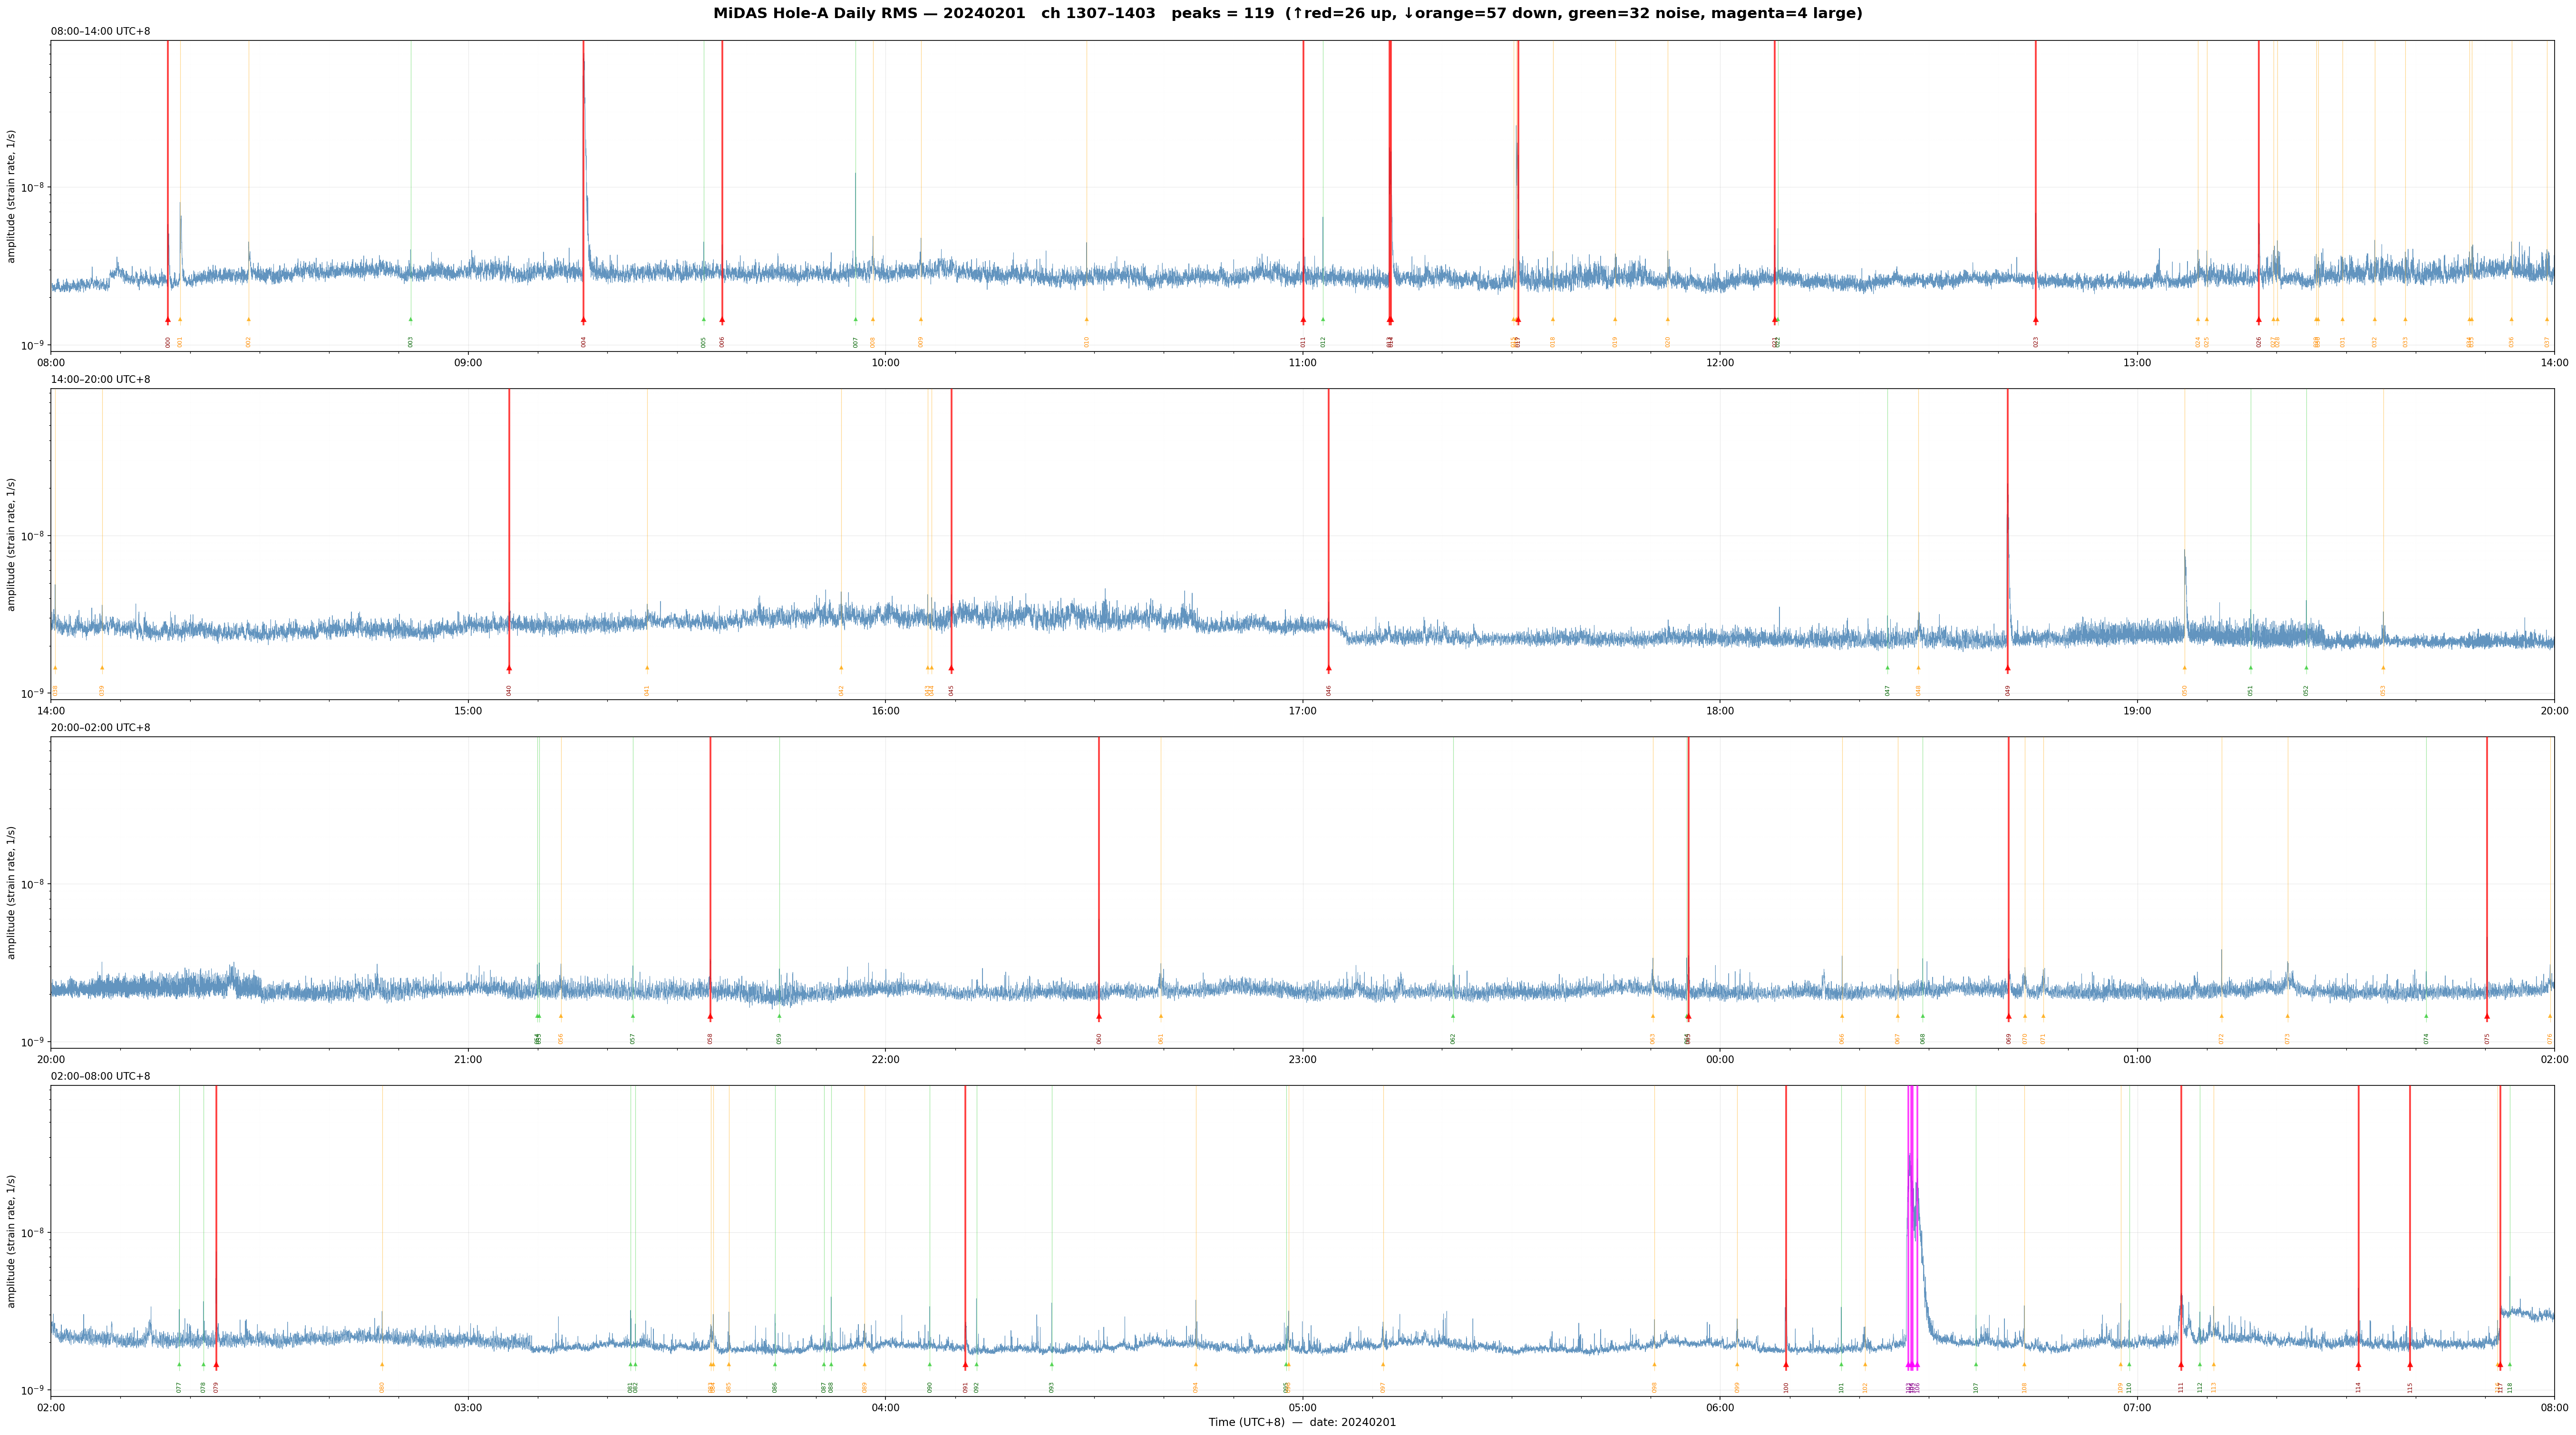Image resolution: width=2576 pixels, height=1435 pixels.
Task: Pick the green noise marker labeled 093
Action: point(1052,1365)
